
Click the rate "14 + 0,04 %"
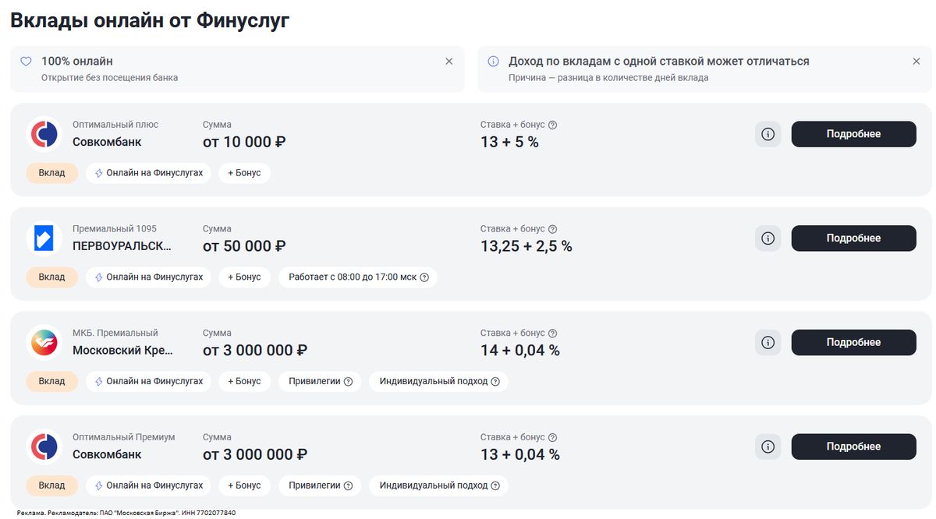[520, 351]
